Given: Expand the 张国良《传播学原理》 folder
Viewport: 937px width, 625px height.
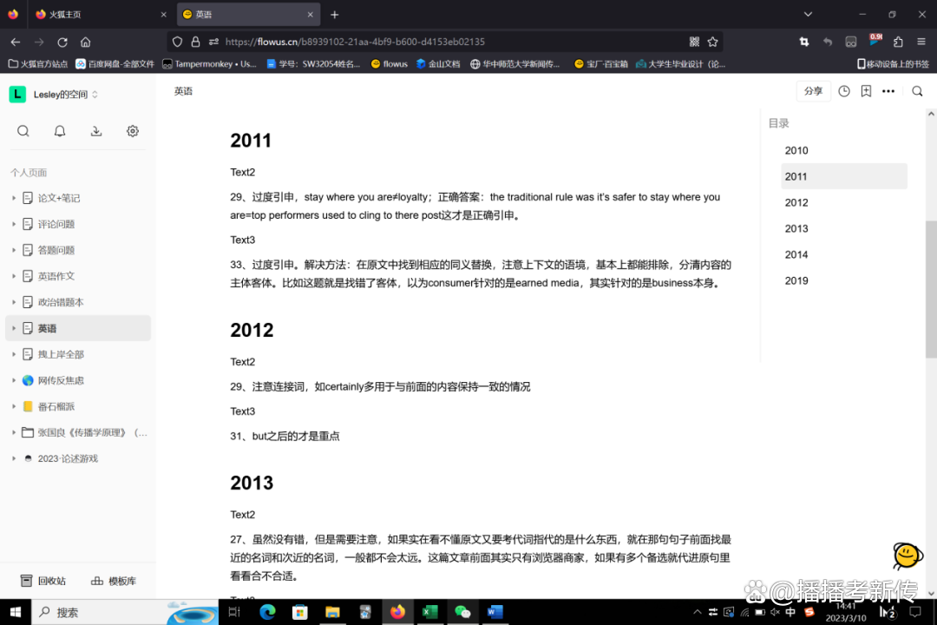Looking at the screenshot, I should click(14, 432).
